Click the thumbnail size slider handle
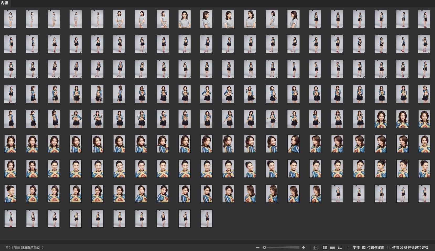The width and height of the screenshot is (435, 251). pos(264,248)
